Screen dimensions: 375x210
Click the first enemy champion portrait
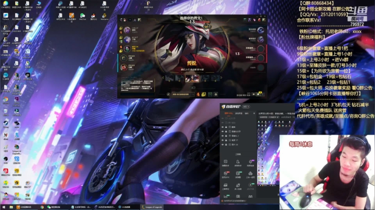click(x=260, y=30)
